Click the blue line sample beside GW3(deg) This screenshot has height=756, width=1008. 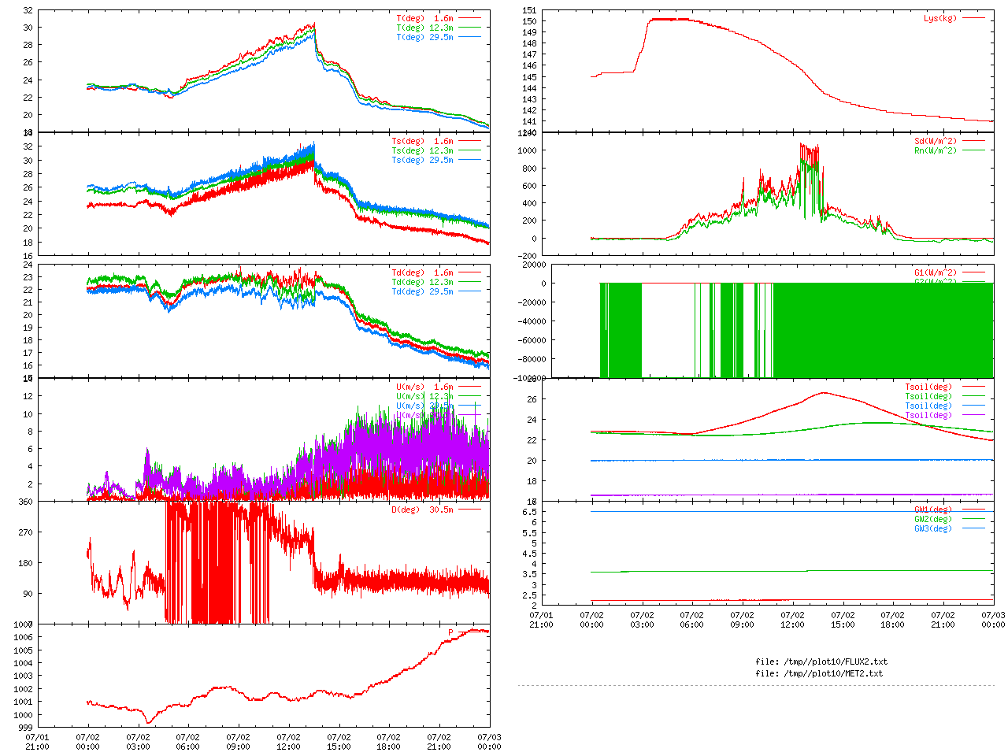(973, 528)
